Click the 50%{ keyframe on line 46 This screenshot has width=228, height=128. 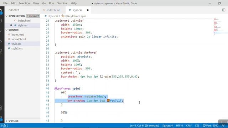[x=64, y=112]
